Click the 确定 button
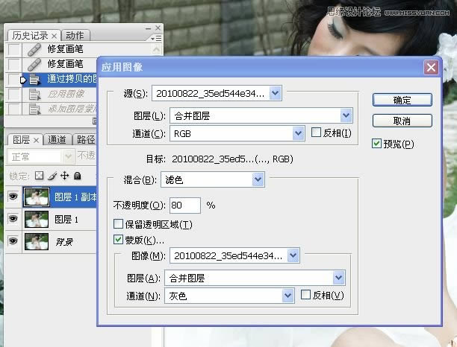 pyautogui.click(x=402, y=100)
